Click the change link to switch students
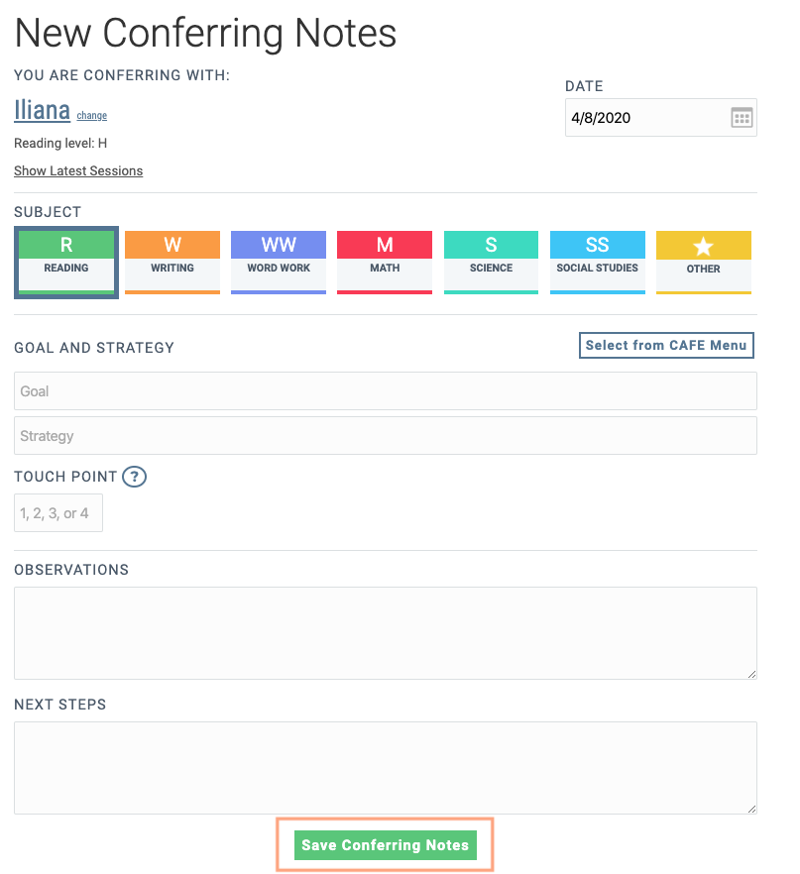 tap(91, 115)
